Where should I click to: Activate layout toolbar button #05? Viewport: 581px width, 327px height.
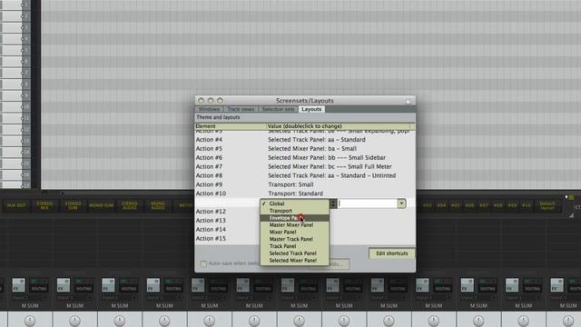[455, 205]
